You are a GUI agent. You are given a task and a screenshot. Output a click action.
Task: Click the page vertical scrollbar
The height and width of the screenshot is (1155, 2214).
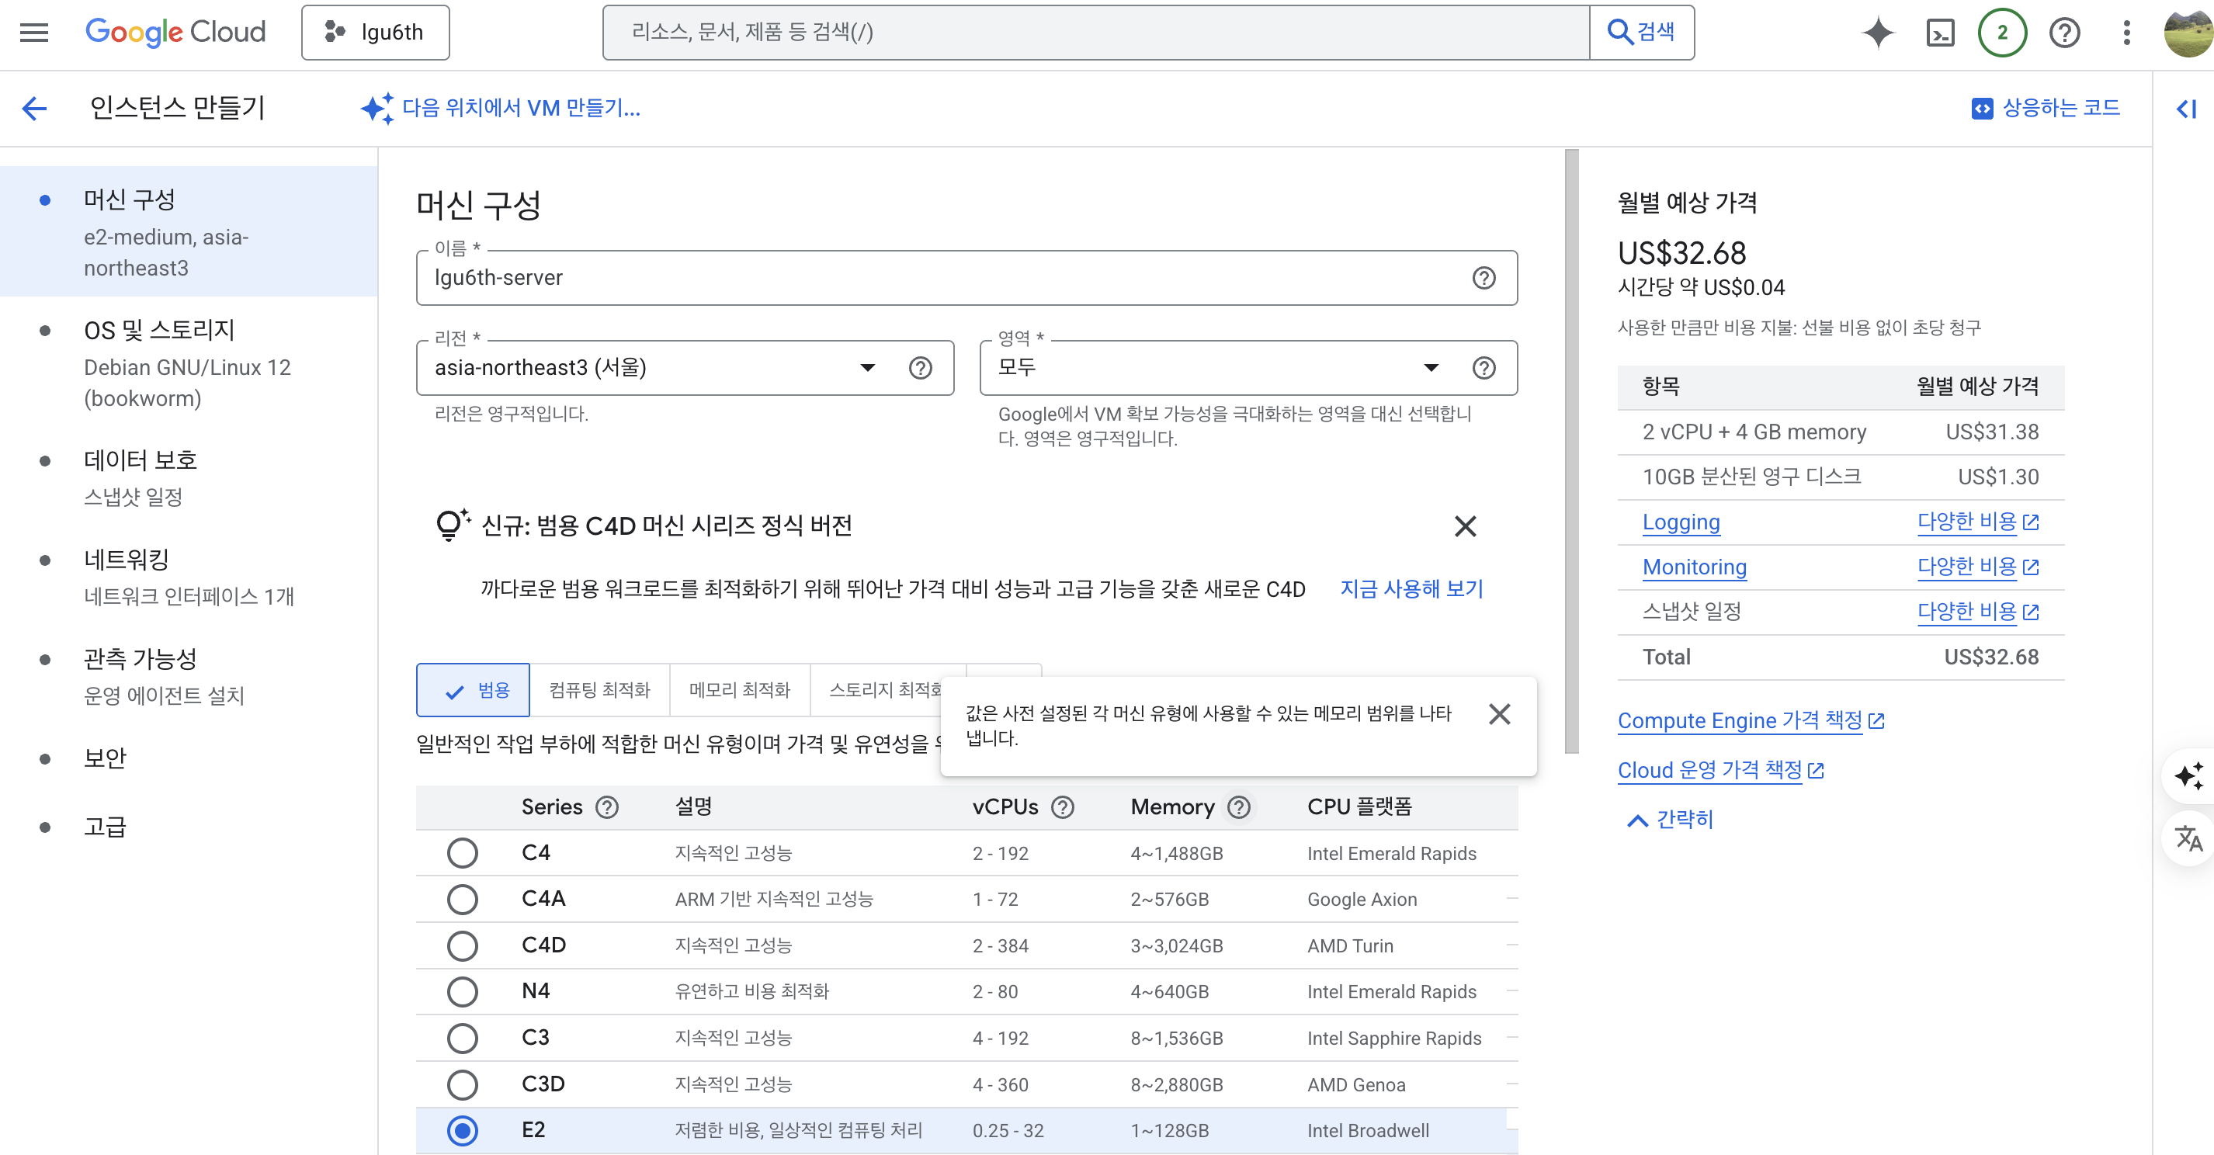pos(1571,451)
